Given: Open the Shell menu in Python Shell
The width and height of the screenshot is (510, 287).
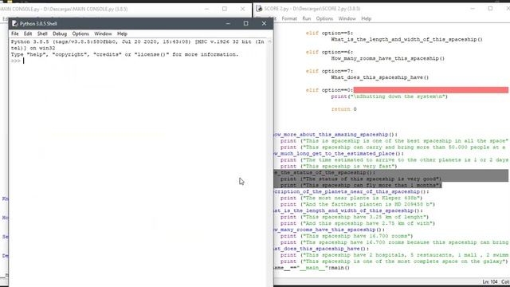Looking at the screenshot, I should click(x=42, y=33).
